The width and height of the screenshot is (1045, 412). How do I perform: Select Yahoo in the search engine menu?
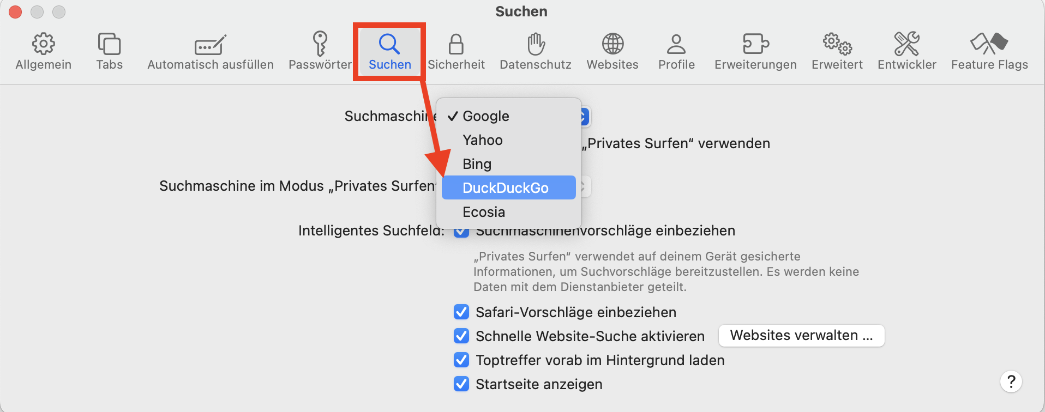[483, 140]
